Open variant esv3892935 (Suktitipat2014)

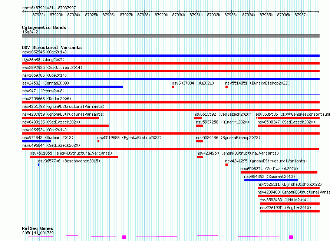(52, 67)
